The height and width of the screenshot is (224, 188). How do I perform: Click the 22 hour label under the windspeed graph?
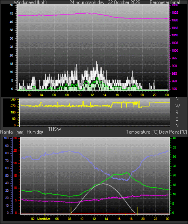pyautogui.click(x=155, y=95)
